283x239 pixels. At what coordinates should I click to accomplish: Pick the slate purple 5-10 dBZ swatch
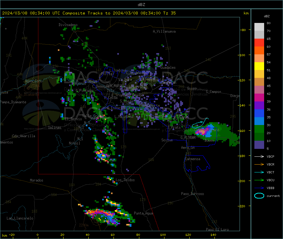click(259, 144)
